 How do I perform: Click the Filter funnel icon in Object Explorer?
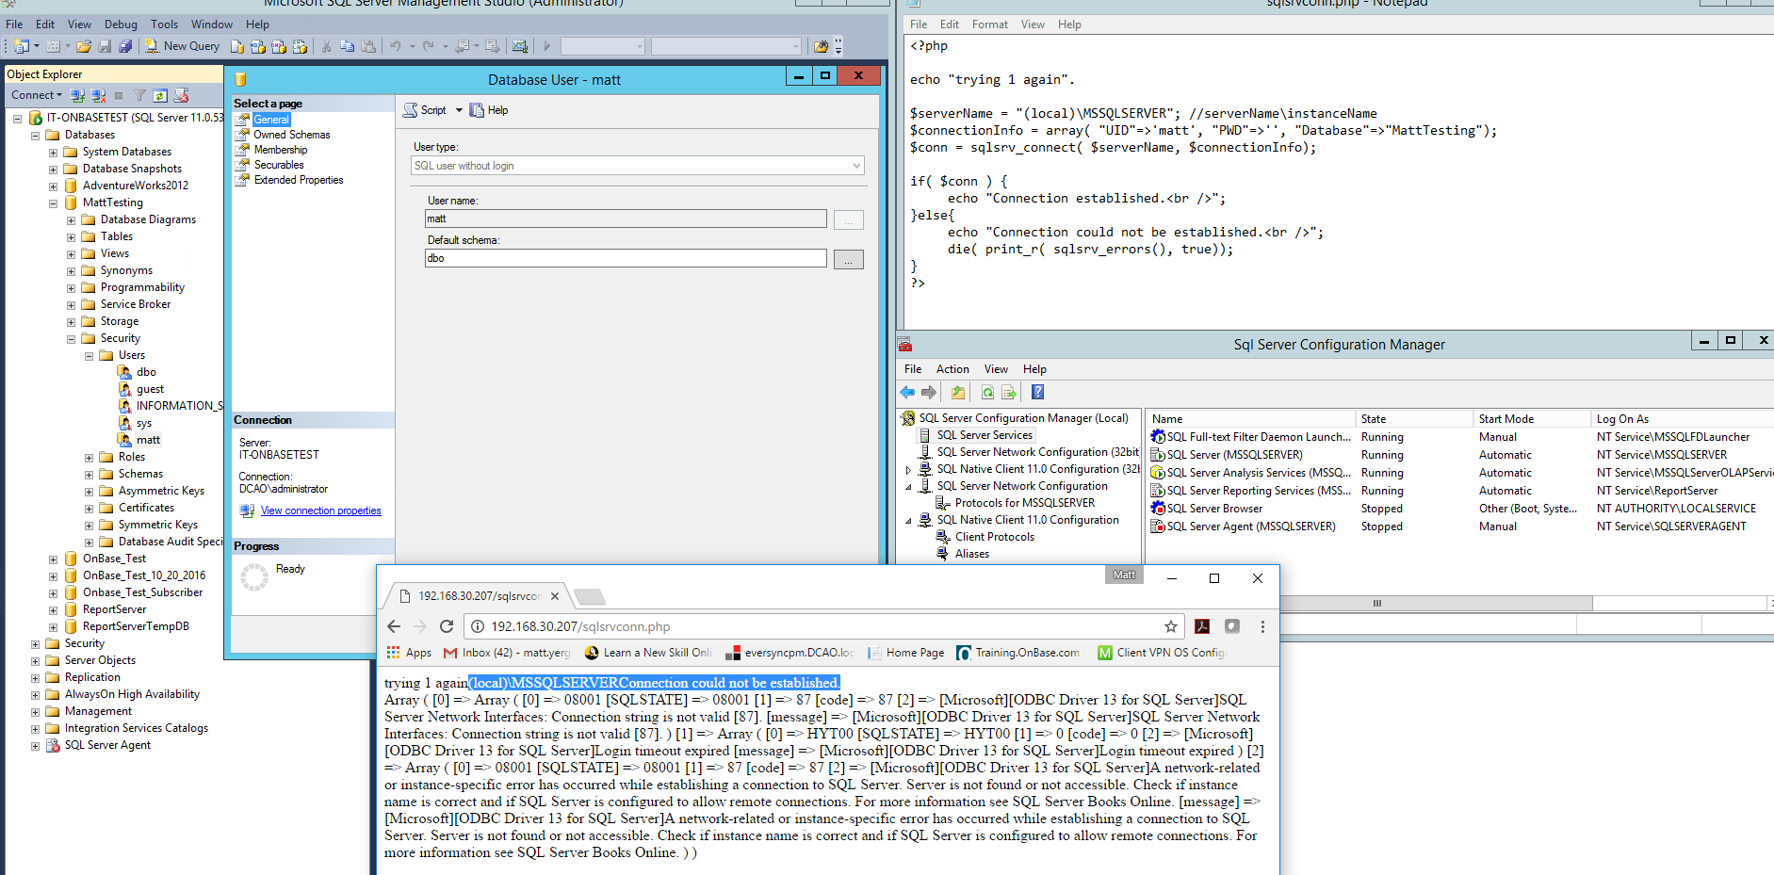click(x=139, y=95)
